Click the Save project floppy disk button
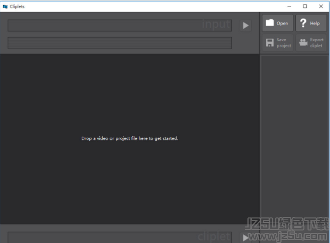The width and height of the screenshot is (330, 243). click(277, 43)
